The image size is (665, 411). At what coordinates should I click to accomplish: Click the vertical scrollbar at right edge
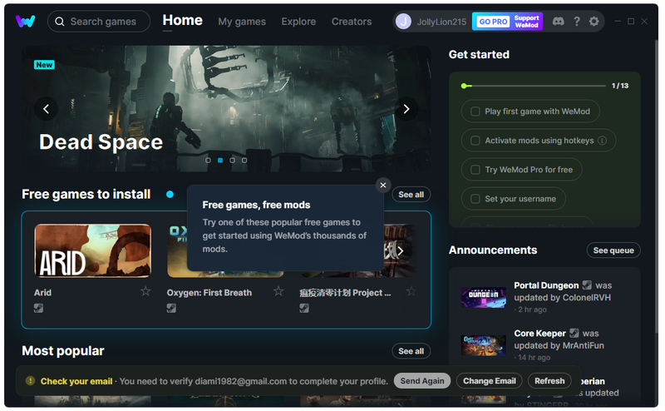point(657,187)
